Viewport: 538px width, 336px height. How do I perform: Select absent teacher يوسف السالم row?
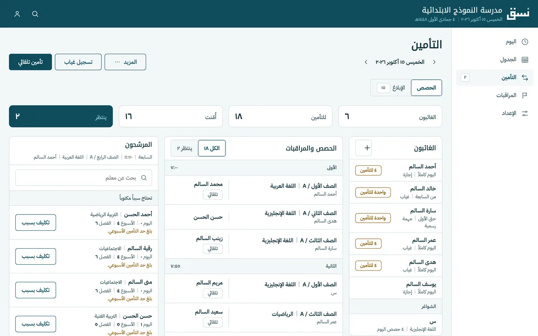point(395,288)
